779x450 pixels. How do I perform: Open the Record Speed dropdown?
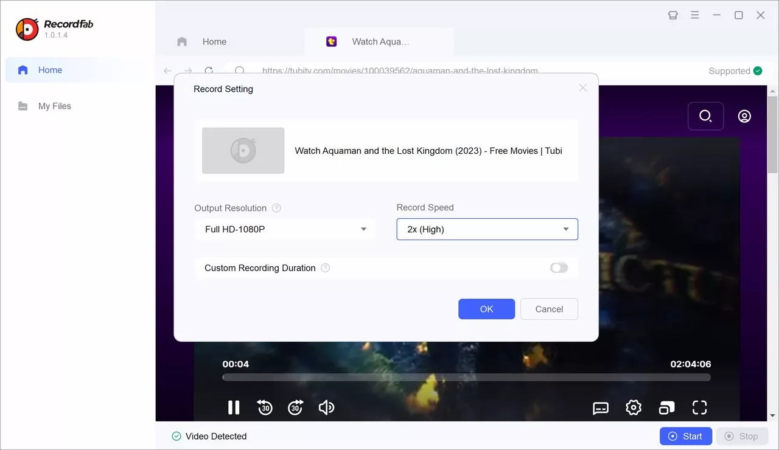click(487, 229)
